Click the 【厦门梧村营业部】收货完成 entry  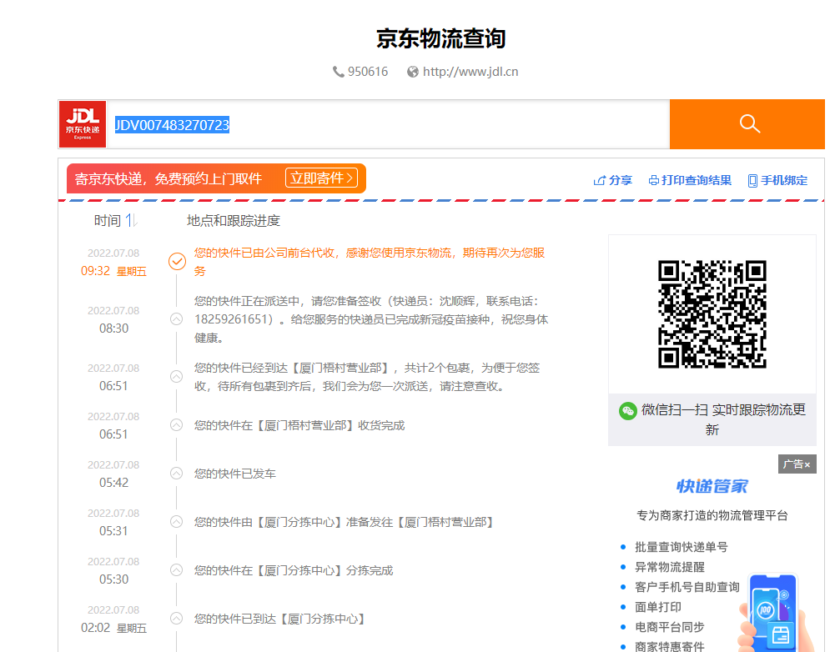point(299,425)
